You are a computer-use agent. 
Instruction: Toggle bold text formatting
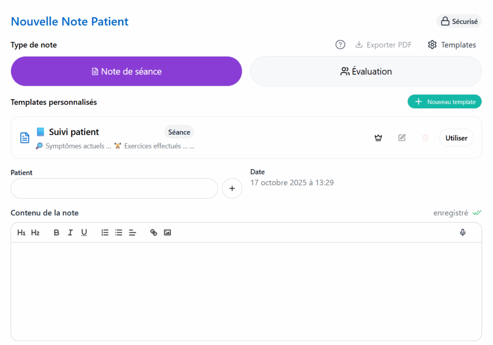[x=56, y=232]
